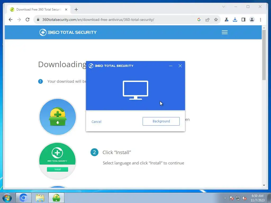Screen dimensions: 271x203
Task: Open the website hamburger menu
Action: click(224, 32)
